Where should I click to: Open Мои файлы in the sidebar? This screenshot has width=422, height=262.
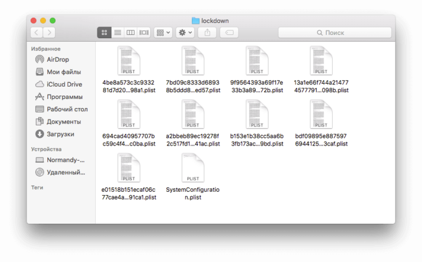(x=63, y=72)
